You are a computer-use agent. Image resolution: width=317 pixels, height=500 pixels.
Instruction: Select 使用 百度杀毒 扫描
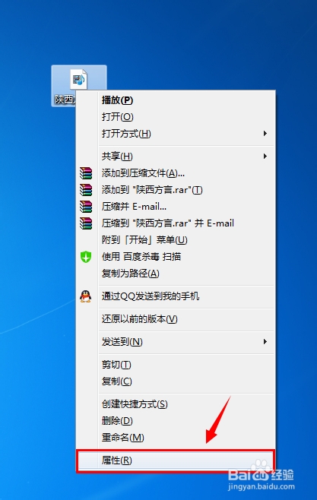[141, 257]
